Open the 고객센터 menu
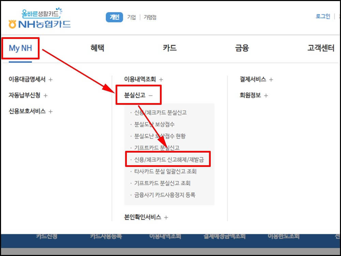Screen dimensions: 341x256 point(320,48)
